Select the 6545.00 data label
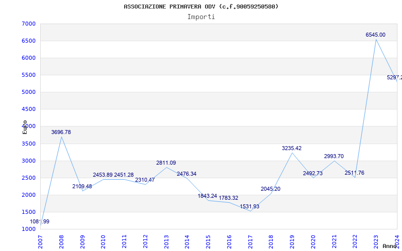The width and height of the screenshot is (402, 251). [x=375, y=35]
